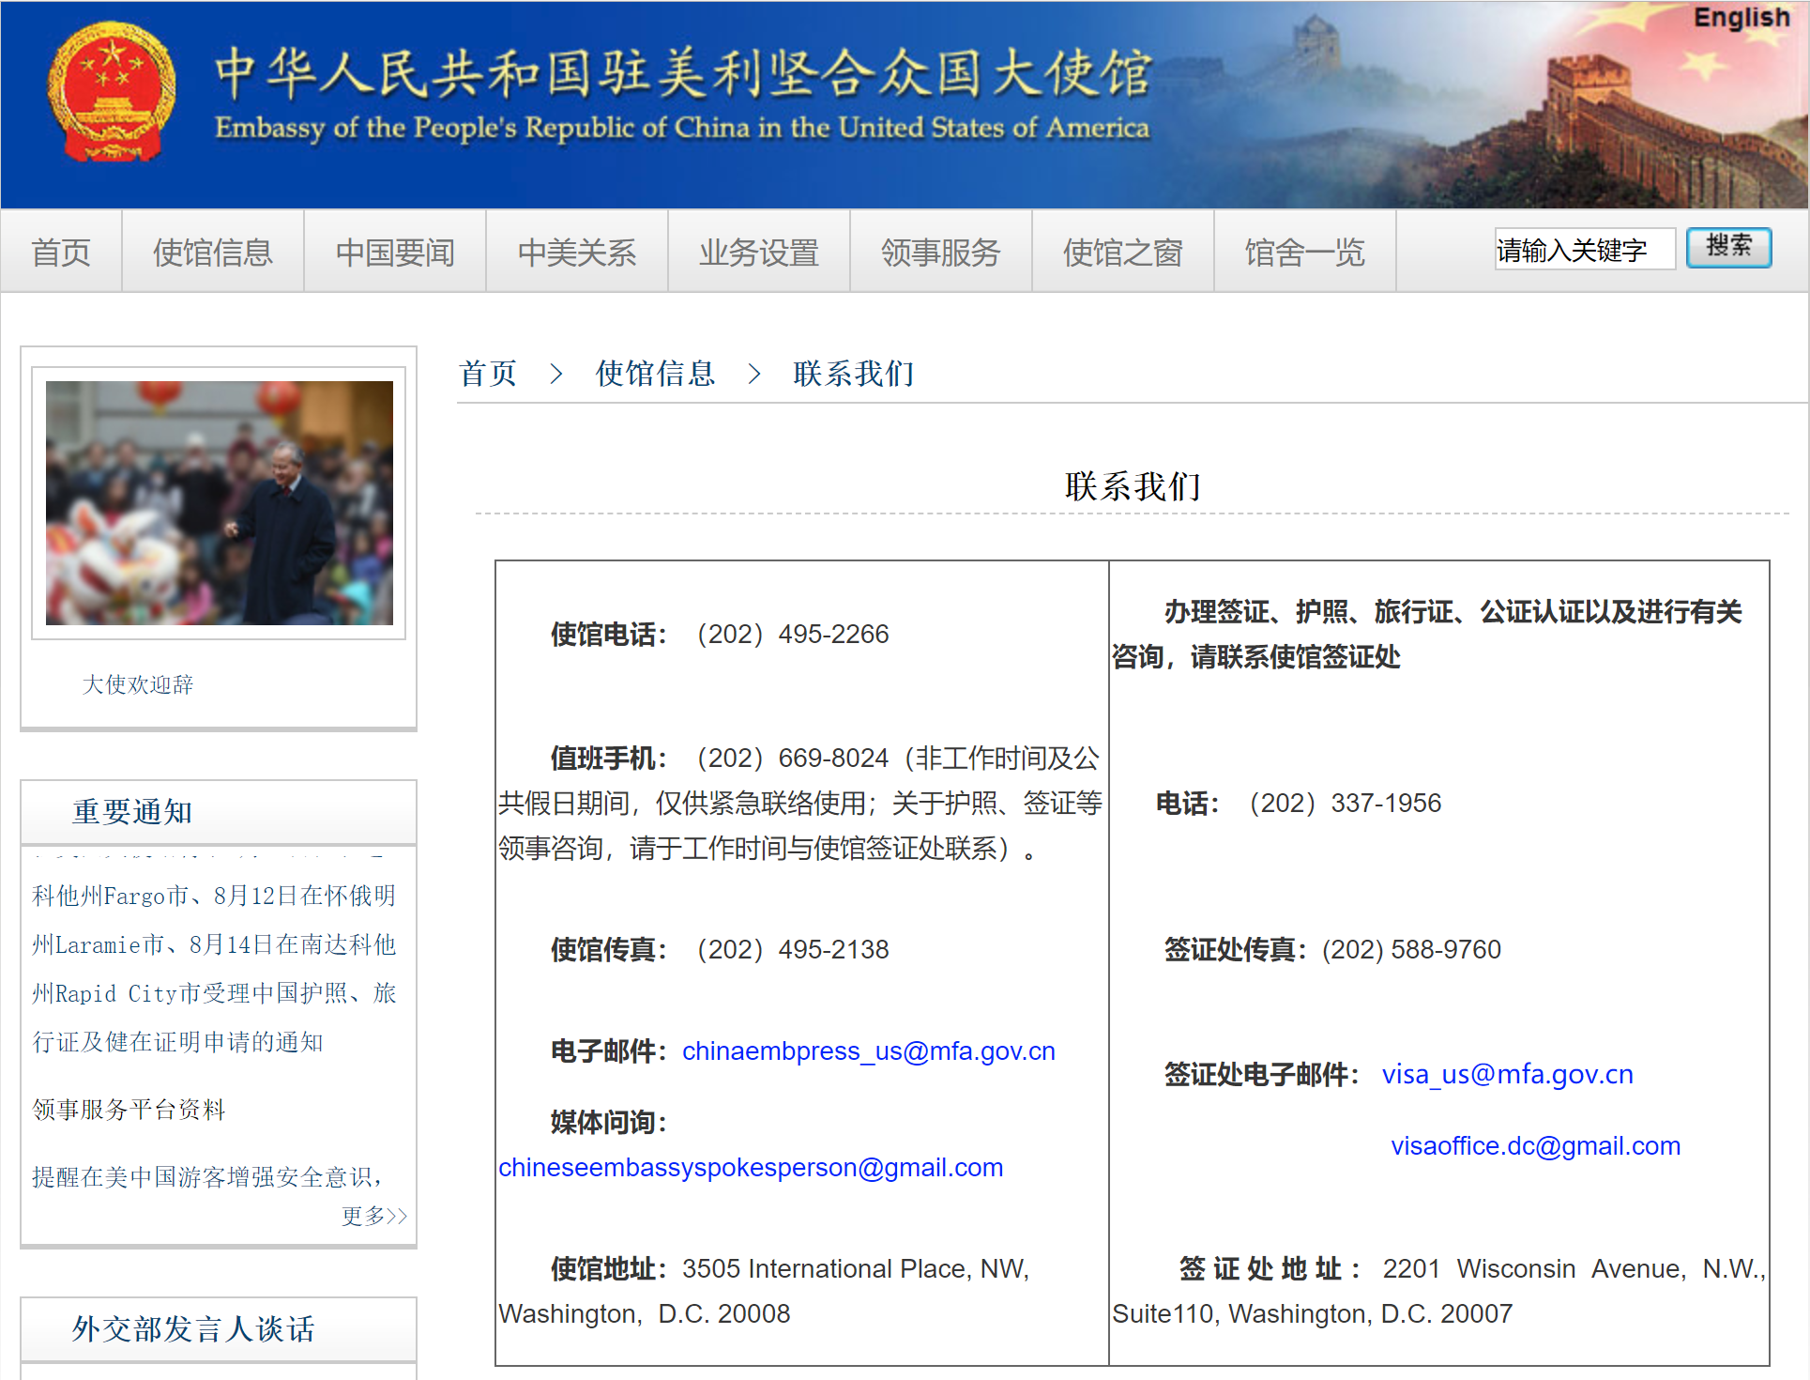The width and height of the screenshot is (1810, 1380).
Task: Open 馆舍一览 navigation item
Action: coord(1304,252)
